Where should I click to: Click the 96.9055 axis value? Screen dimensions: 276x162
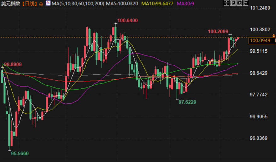[x=259, y=117]
